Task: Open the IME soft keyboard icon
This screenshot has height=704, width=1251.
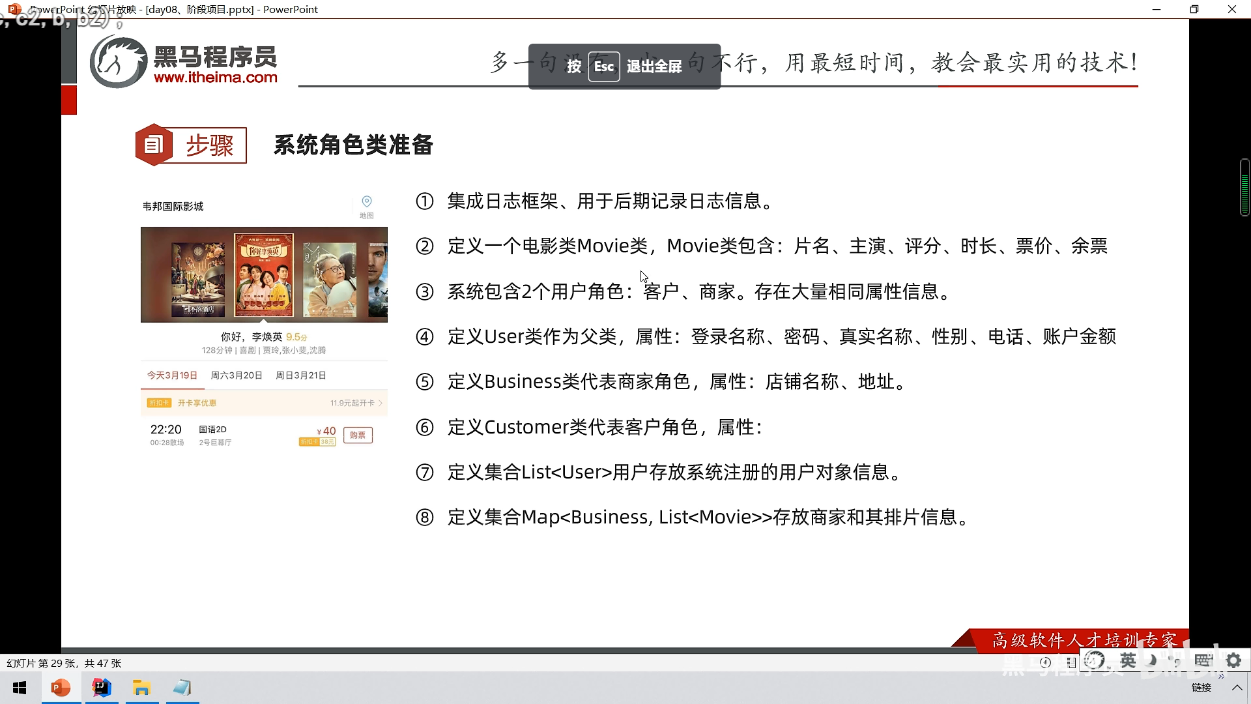Action: 1203,661
